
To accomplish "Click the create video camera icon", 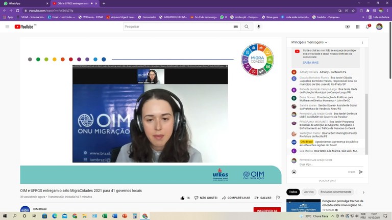I will pyautogui.click(x=348, y=26).
